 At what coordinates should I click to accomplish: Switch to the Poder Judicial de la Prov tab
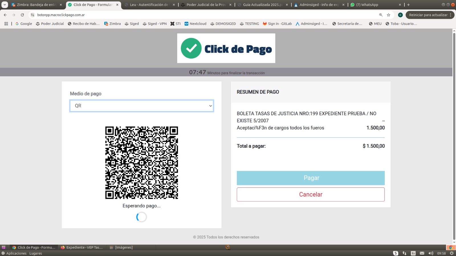click(x=206, y=5)
